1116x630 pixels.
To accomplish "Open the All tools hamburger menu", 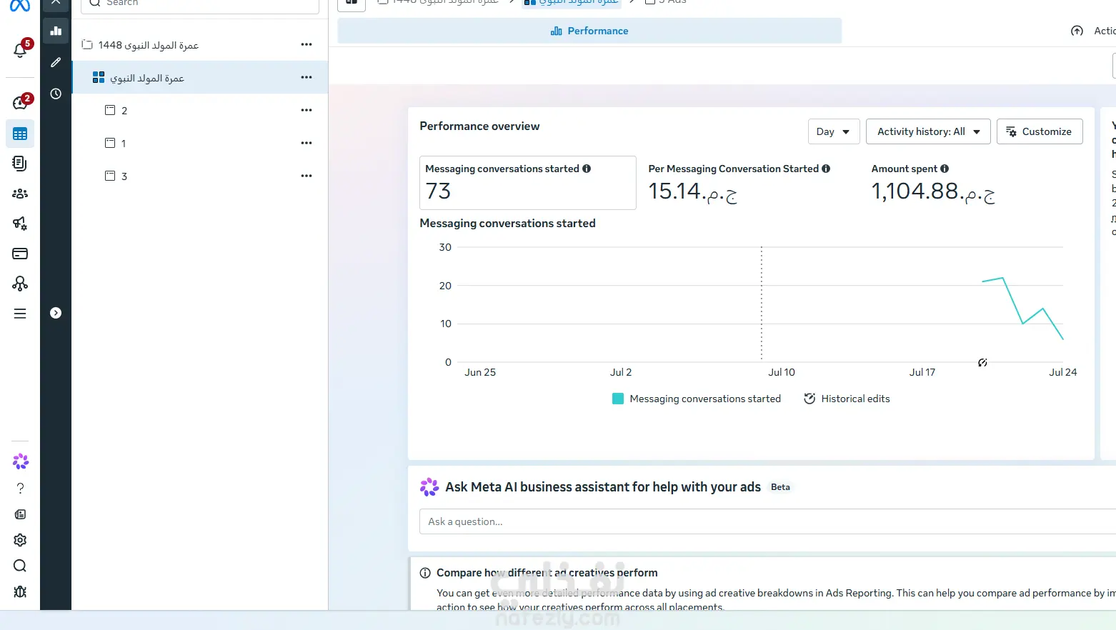I will (x=20, y=314).
